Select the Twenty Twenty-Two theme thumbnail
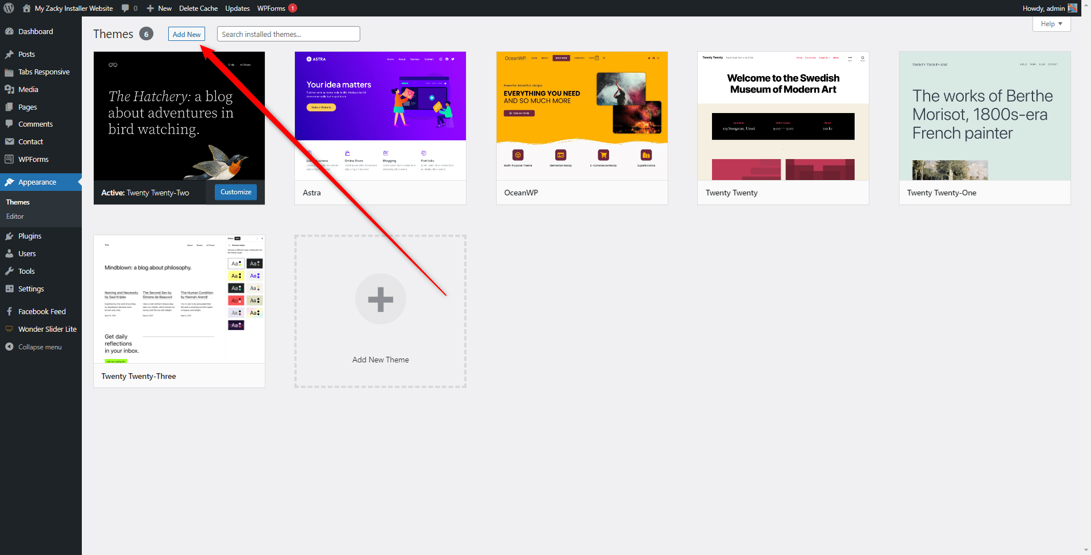Screen dimensions: 1091x555 click(x=179, y=116)
